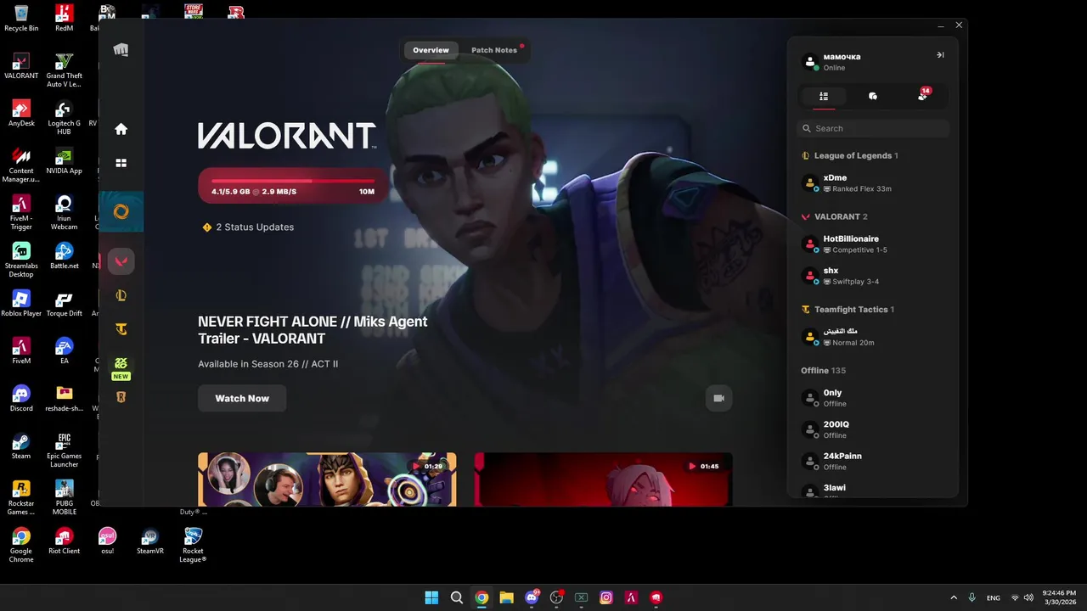1087x611 pixels.
Task: Show the friends list view
Action: click(x=824, y=96)
